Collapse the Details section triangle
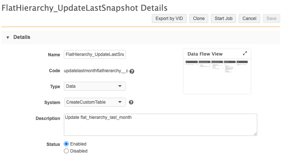 [x=7, y=37]
